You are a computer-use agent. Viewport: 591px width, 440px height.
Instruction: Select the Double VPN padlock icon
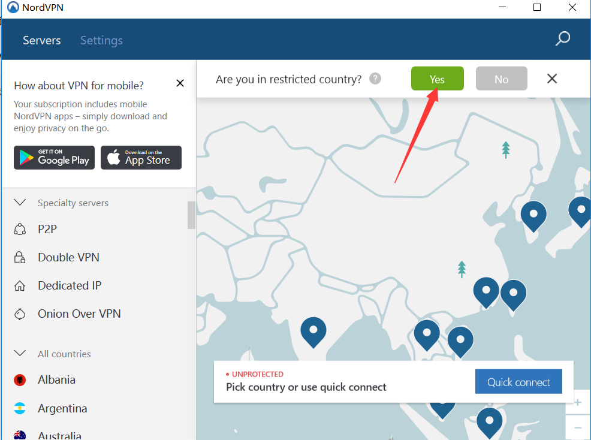(x=20, y=258)
